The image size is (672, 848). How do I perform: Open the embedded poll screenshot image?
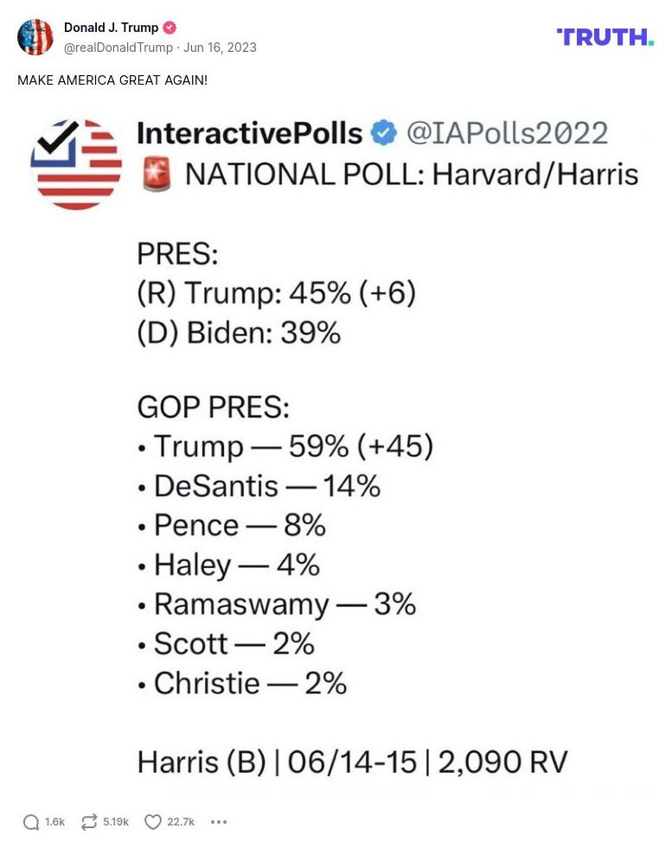tap(336, 450)
